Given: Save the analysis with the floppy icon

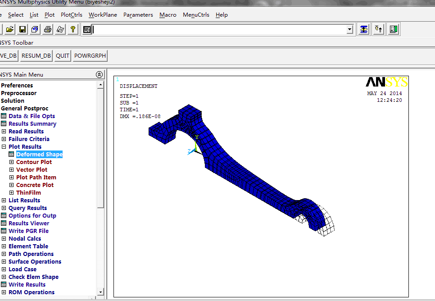Looking at the screenshot, I should click(x=23, y=29).
